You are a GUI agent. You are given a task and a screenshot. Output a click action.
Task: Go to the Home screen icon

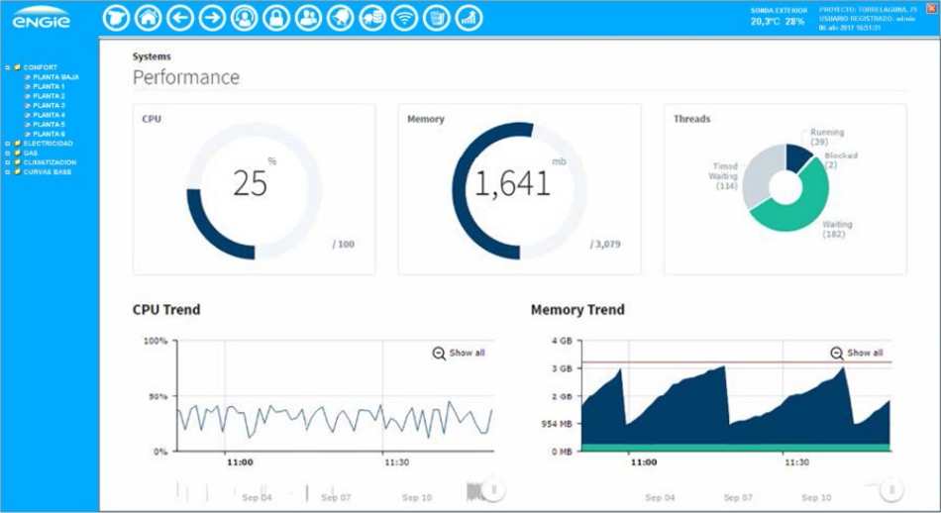[148, 17]
